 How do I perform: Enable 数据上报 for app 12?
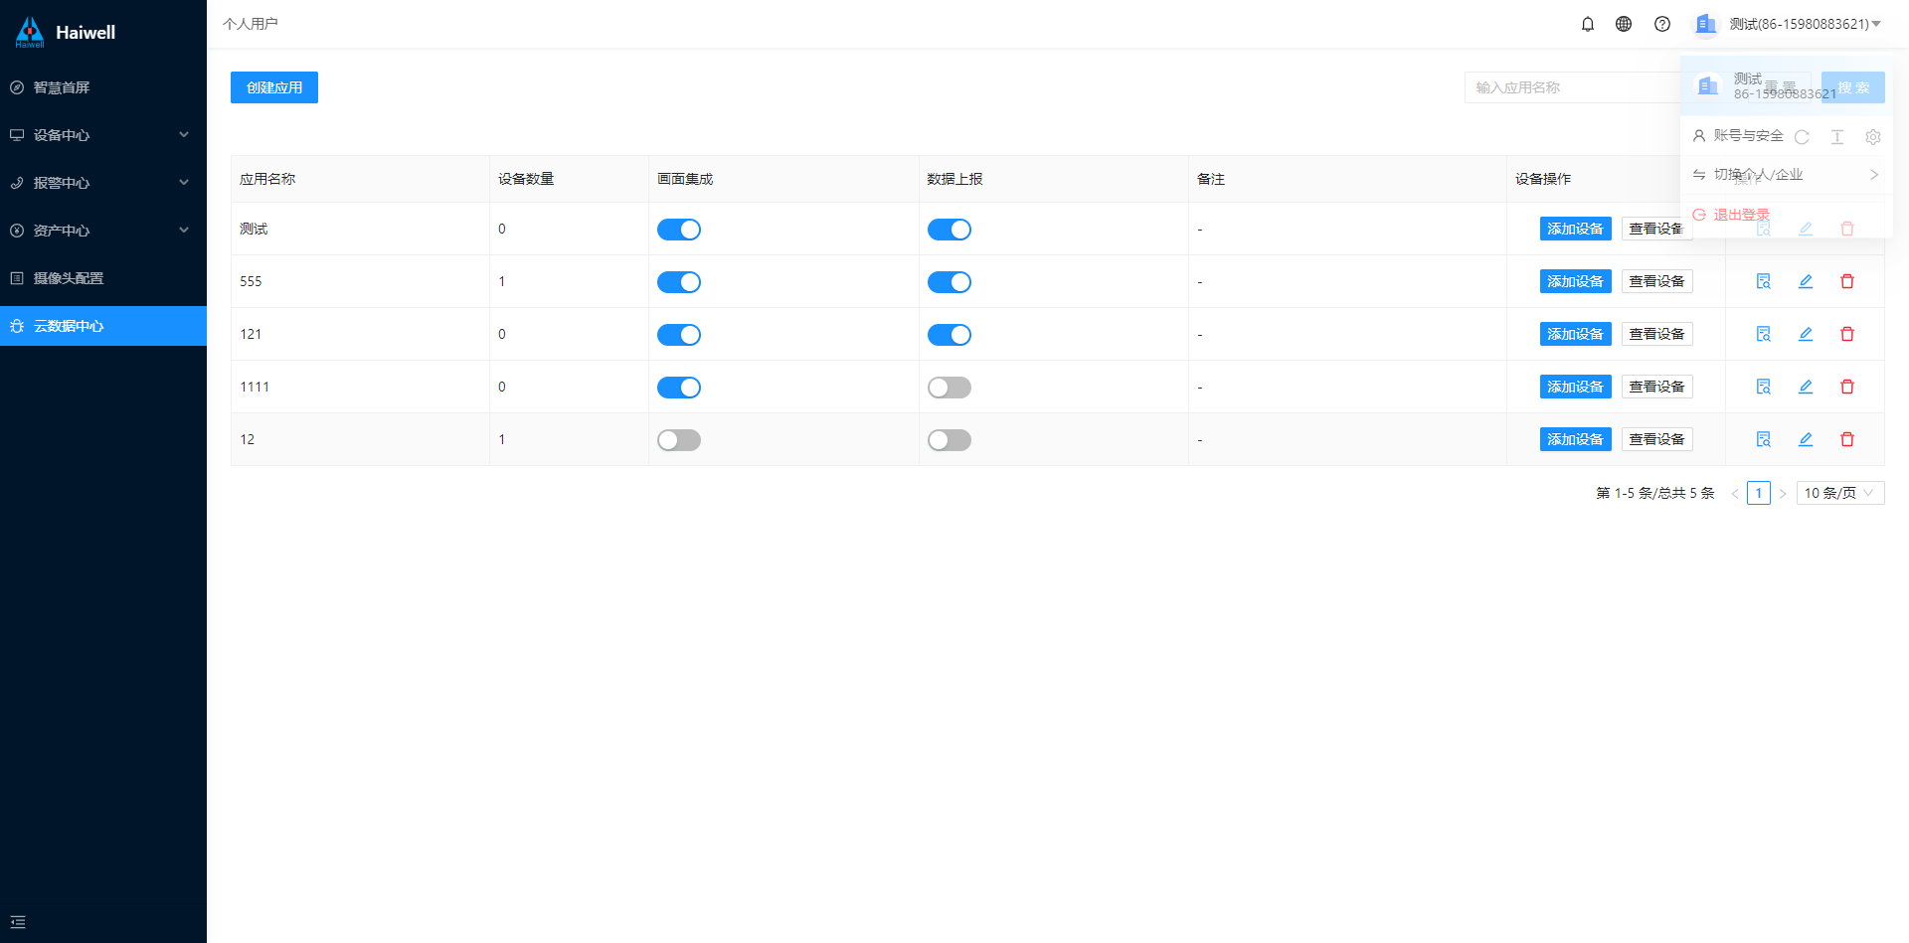(950, 440)
